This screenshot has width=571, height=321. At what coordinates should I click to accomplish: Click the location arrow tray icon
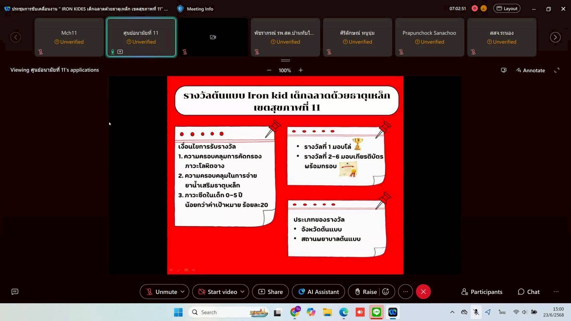pos(488,312)
